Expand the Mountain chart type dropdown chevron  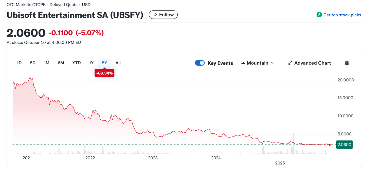point(272,63)
